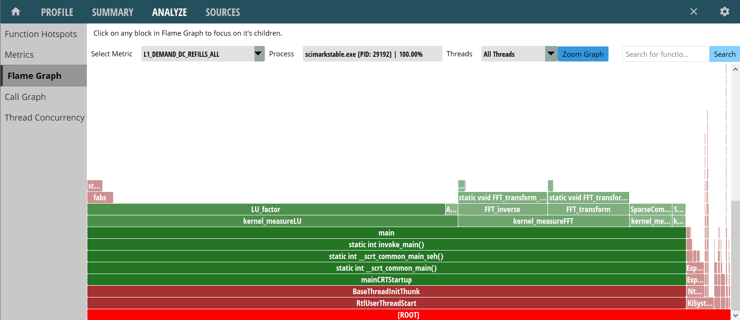Screen dimensions: 740x320
Task: Open the settings gear icon
Action: [x=725, y=12]
